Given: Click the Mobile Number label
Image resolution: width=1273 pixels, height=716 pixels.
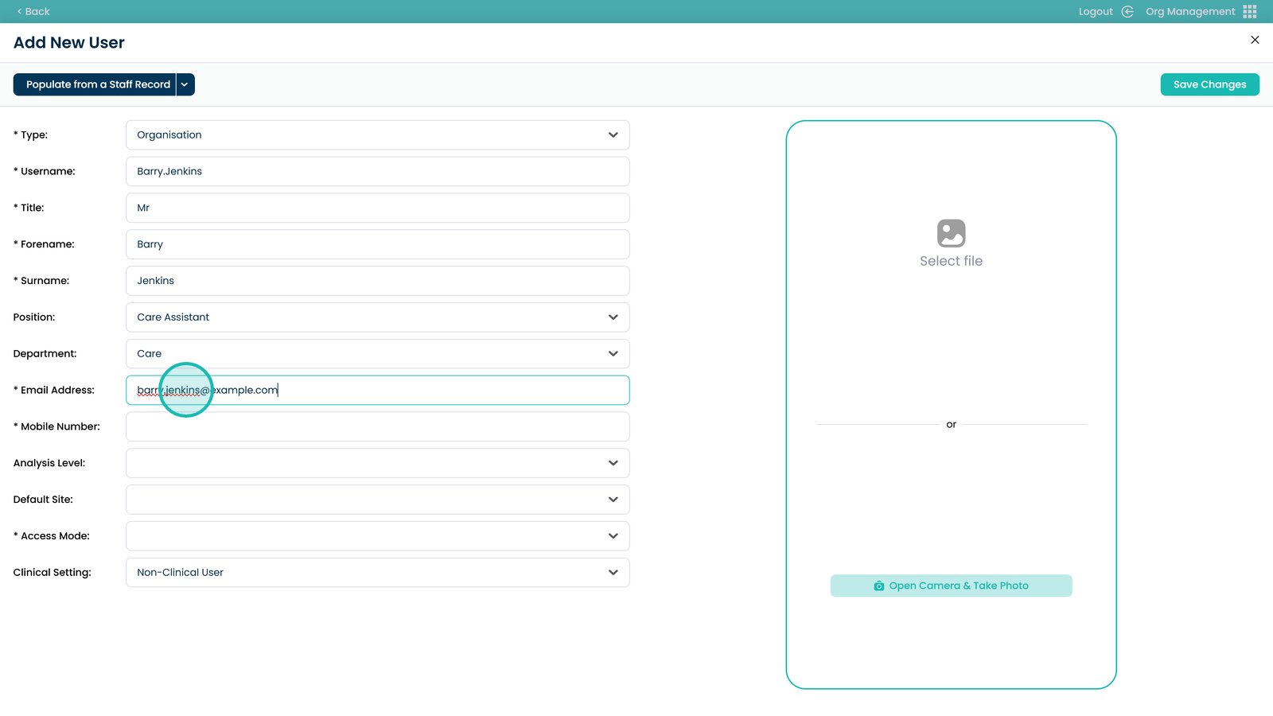Looking at the screenshot, I should tap(56, 426).
